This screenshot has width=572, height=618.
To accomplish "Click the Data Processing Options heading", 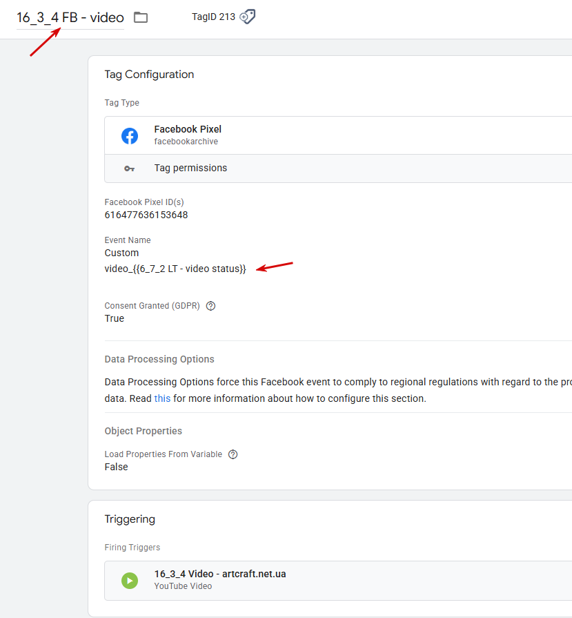I will [x=159, y=359].
